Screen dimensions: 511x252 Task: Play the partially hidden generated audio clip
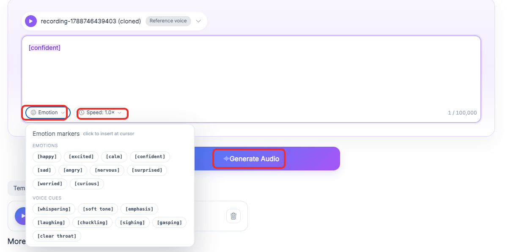[x=20, y=216]
